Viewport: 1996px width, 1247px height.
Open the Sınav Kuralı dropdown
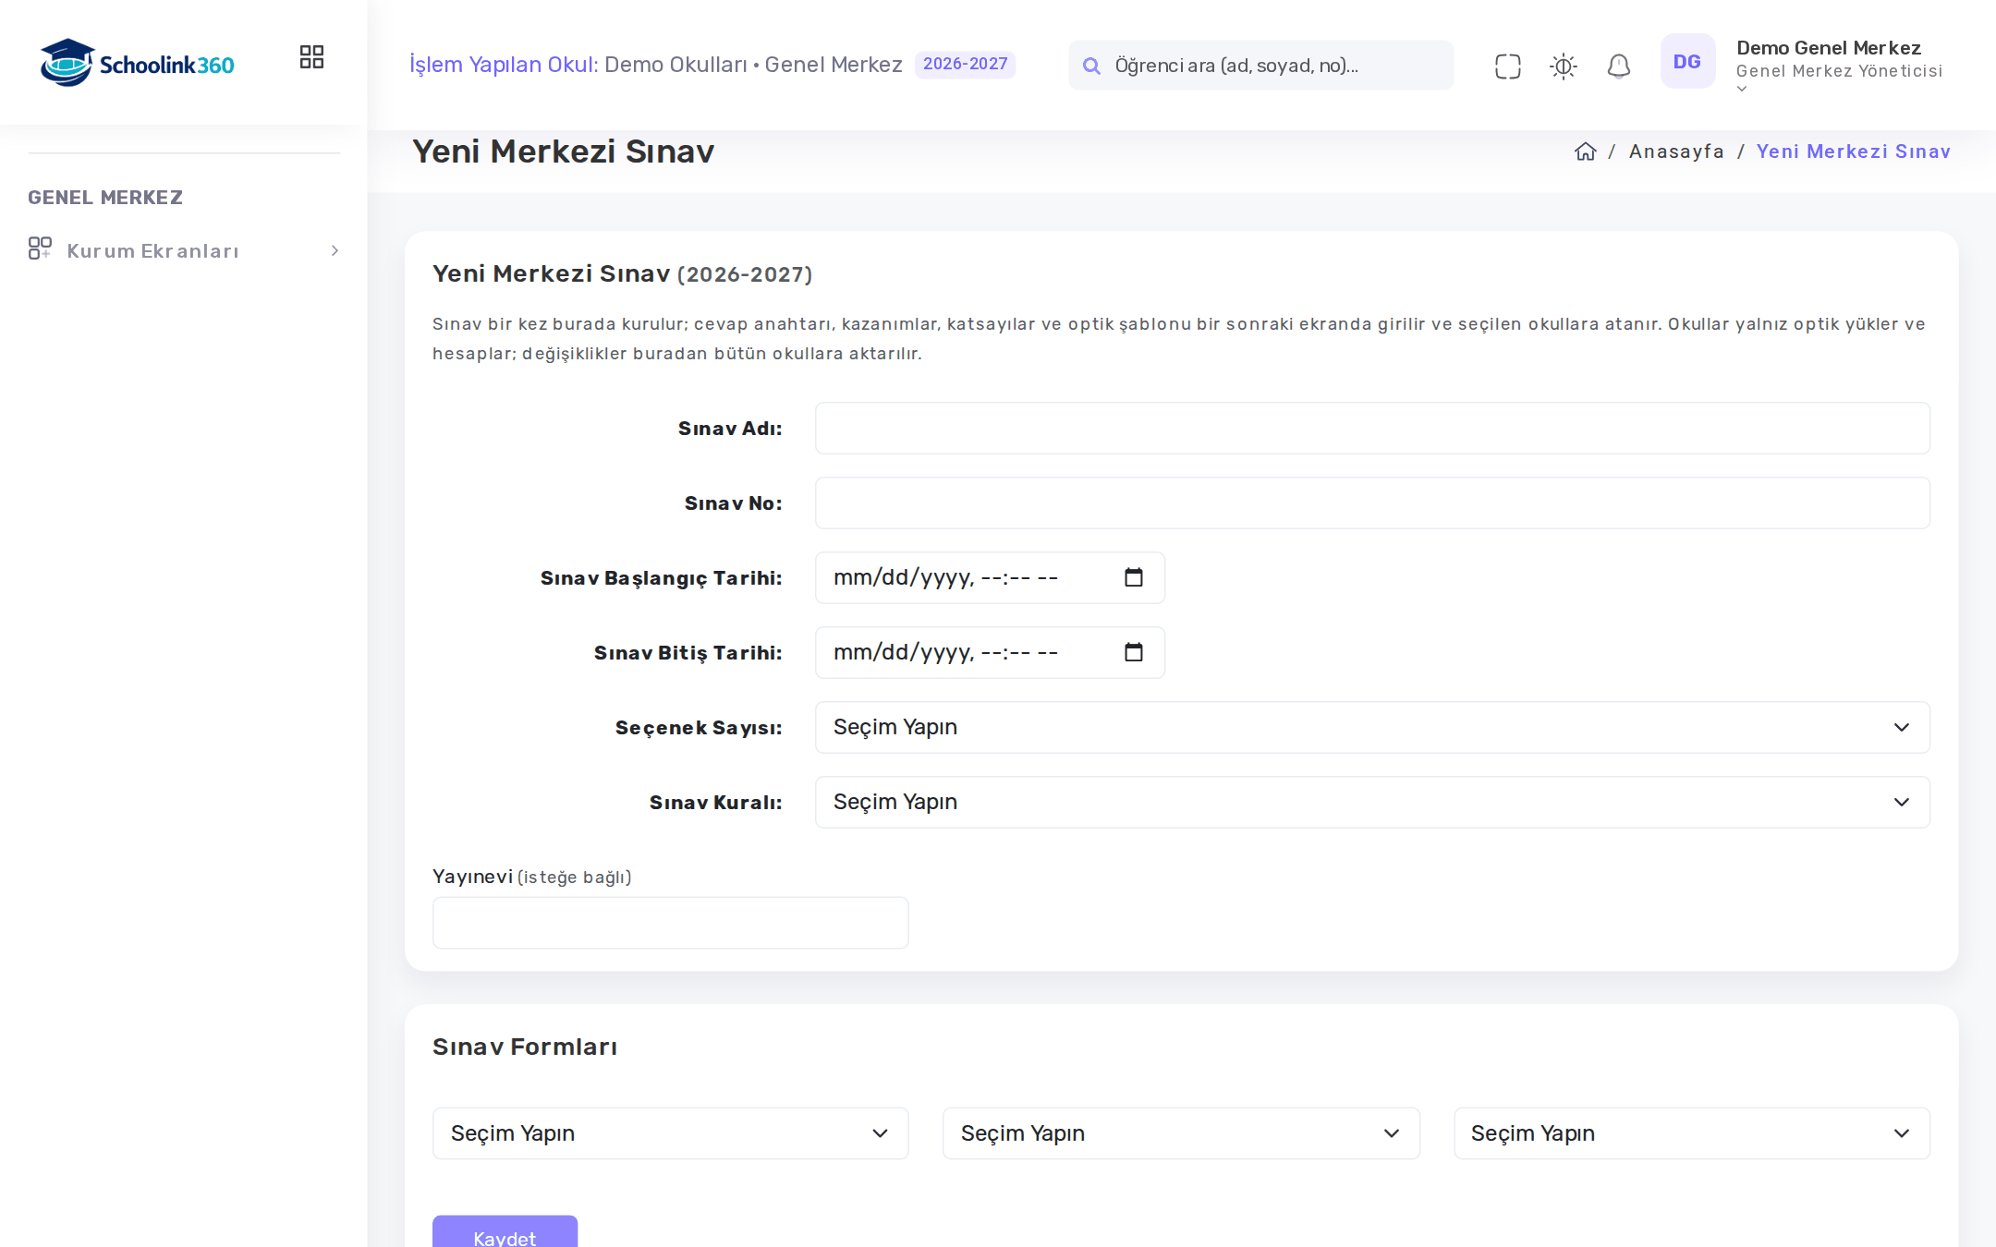[1372, 802]
